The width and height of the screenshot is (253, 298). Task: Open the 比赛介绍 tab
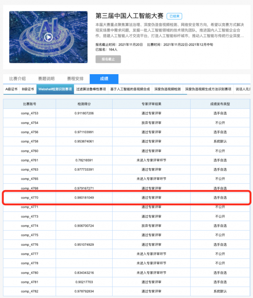tap(17, 79)
